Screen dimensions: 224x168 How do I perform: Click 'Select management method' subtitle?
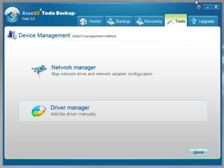click(x=94, y=36)
